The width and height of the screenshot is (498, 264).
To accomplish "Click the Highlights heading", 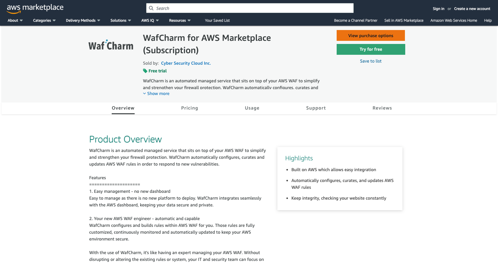I will [299, 158].
